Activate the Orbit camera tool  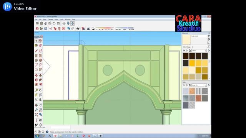(x=36, y=105)
